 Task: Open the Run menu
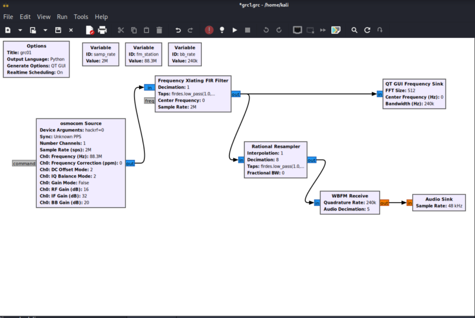click(62, 17)
